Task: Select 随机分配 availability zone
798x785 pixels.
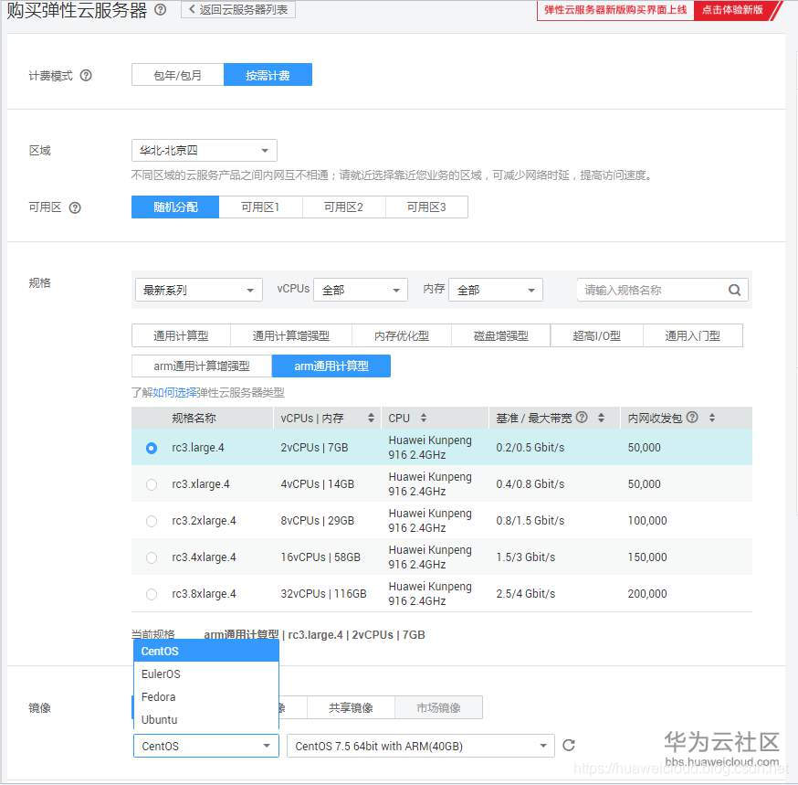Action: (x=175, y=207)
